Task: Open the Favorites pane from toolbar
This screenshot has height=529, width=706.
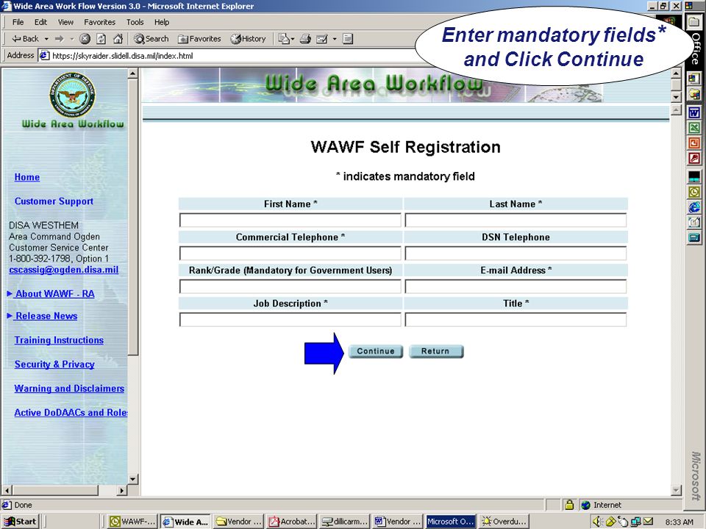Action: tap(199, 39)
